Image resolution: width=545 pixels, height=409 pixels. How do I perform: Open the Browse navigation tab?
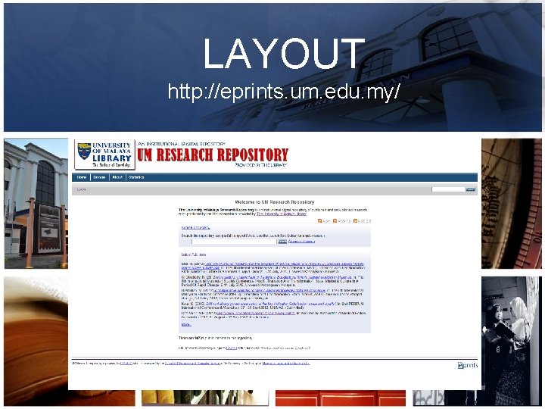pos(99,177)
